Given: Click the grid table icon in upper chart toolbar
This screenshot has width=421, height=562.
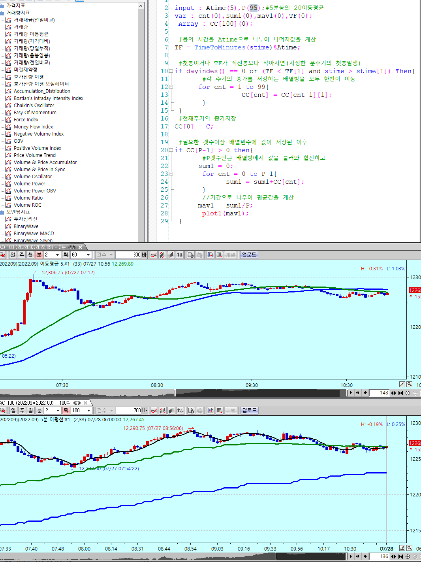Looking at the screenshot, I should point(219,255).
